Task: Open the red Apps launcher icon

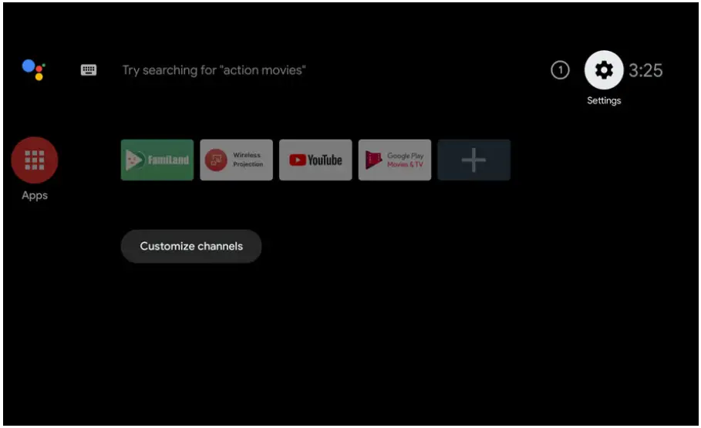Action: click(35, 160)
